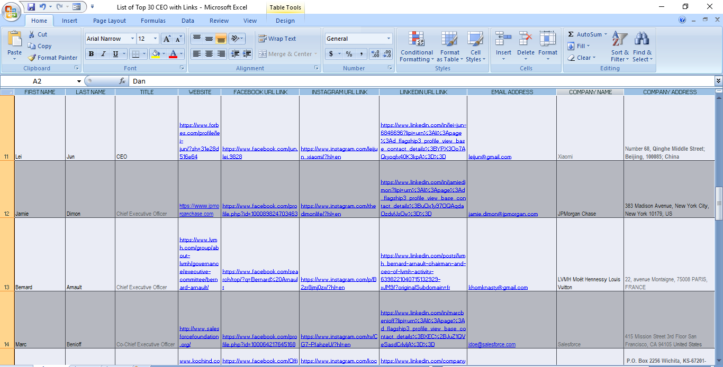Open Microsoft Excel Help

point(682,20)
